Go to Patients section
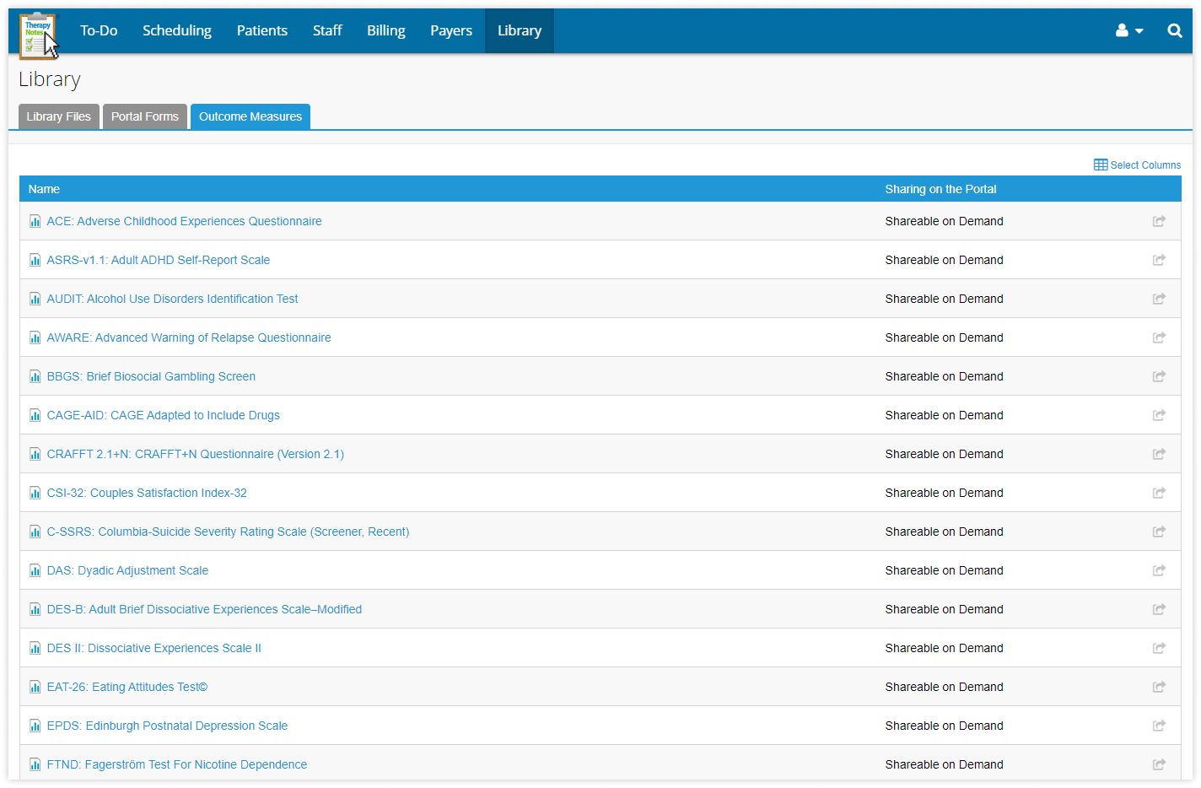This screenshot has height=788, width=1201. pos(262,30)
